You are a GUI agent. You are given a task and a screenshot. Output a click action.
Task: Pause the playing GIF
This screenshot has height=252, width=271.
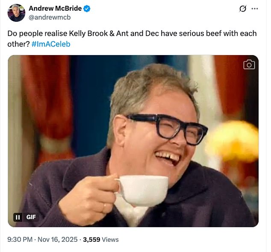tap(18, 217)
